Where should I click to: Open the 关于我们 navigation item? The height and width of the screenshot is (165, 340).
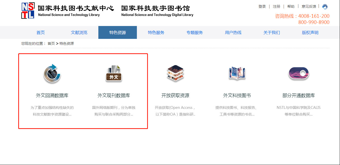pyautogui.click(x=272, y=32)
